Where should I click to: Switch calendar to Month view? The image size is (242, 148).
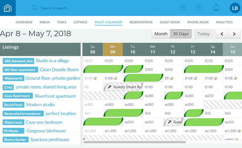pyautogui.click(x=161, y=34)
